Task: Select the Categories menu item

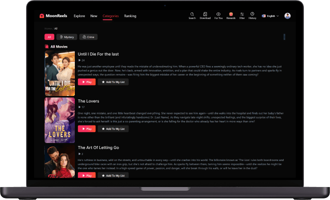Action: [111, 16]
